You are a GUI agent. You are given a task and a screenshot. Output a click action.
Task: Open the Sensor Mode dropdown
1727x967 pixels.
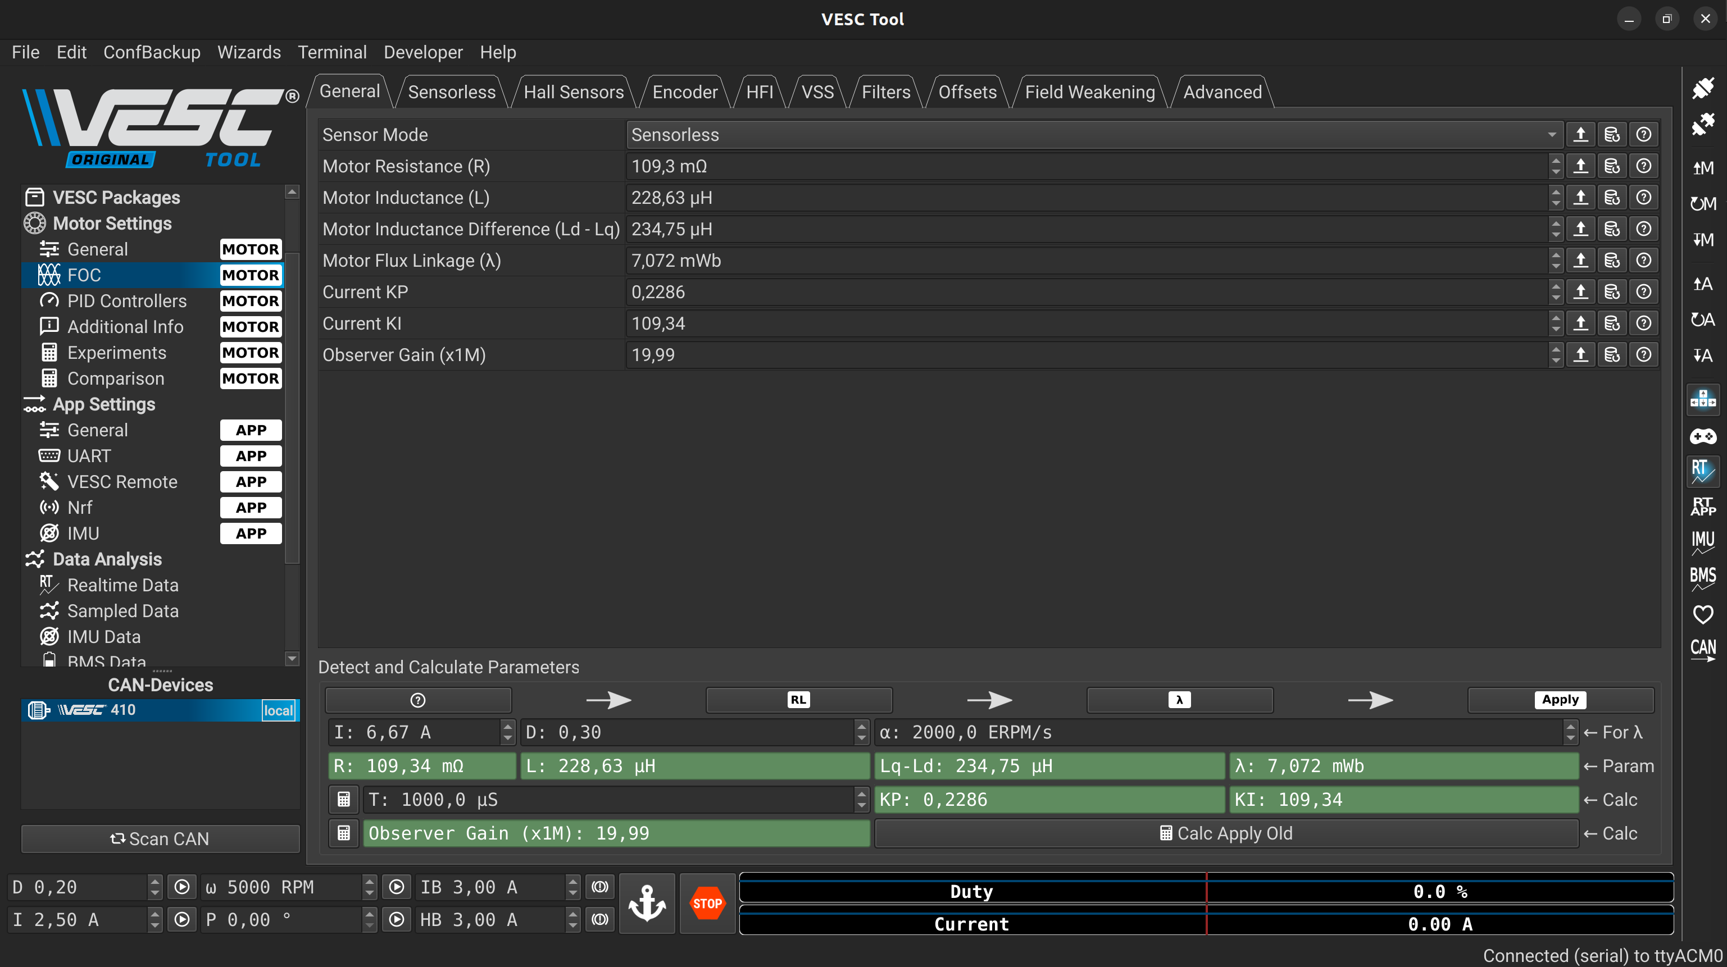coord(1095,135)
